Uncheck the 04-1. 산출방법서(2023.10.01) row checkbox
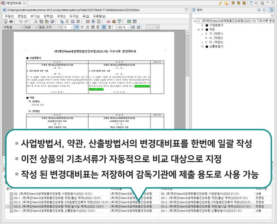The width and height of the screenshot is (277, 224). coord(12,211)
